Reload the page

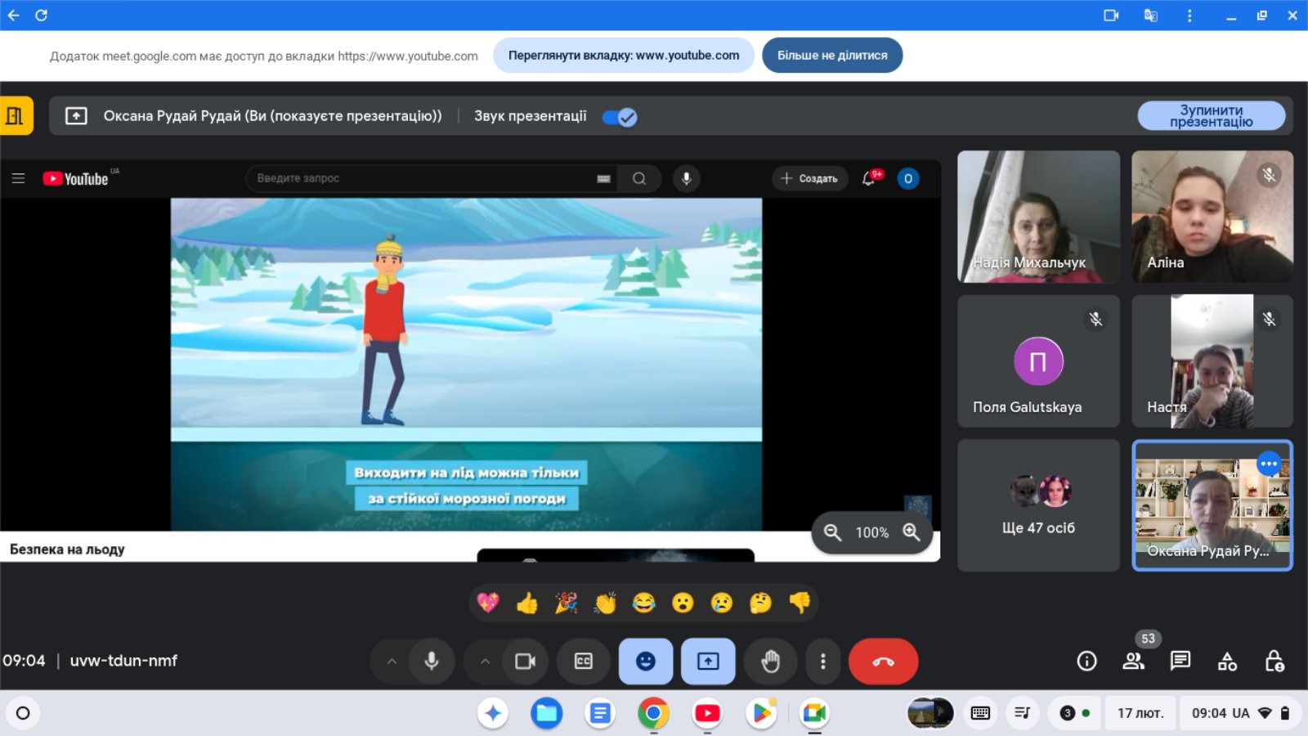click(41, 15)
